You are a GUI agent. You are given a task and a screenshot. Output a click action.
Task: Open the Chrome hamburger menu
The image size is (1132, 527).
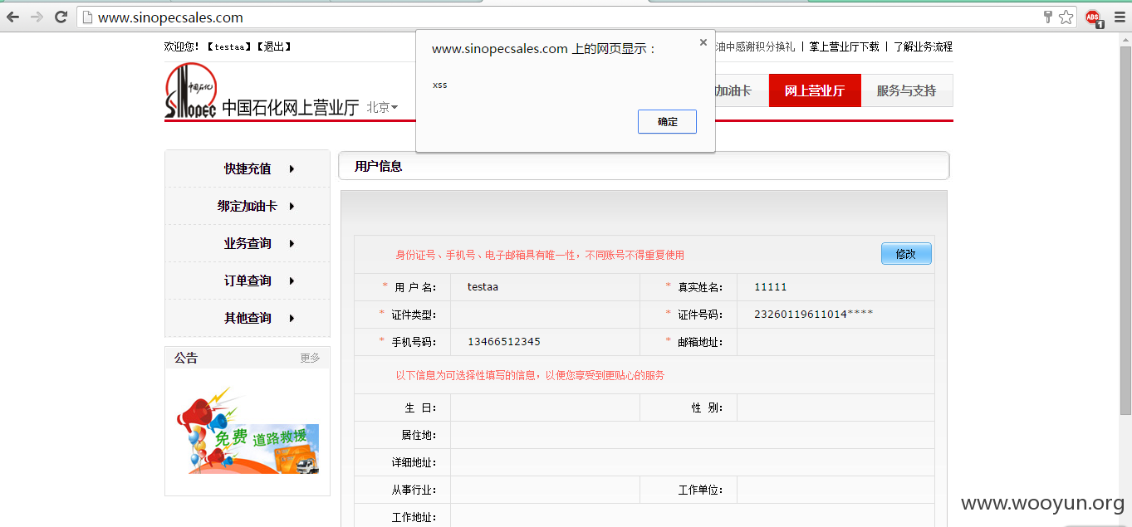point(1119,17)
